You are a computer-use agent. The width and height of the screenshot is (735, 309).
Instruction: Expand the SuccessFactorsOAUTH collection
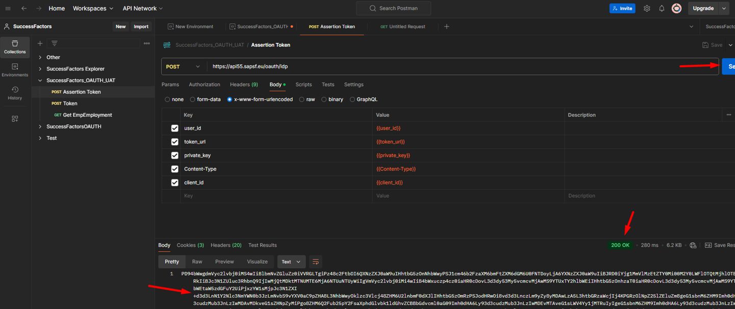coord(40,126)
